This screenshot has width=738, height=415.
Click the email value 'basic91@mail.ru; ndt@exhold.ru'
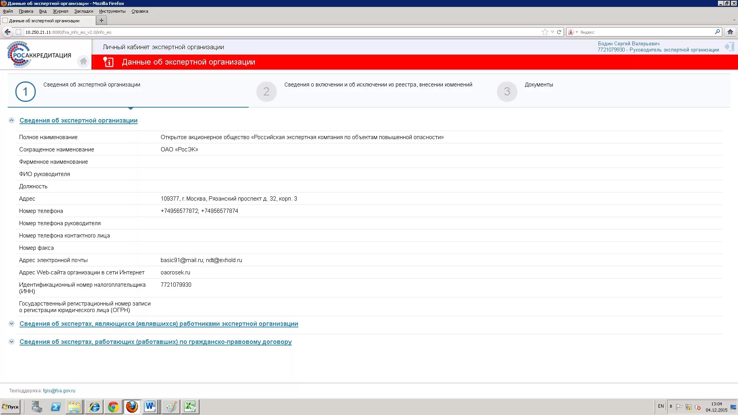point(201,260)
